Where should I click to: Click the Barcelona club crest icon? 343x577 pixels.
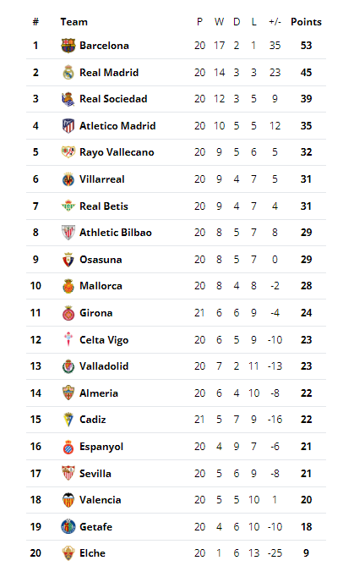[x=68, y=46]
